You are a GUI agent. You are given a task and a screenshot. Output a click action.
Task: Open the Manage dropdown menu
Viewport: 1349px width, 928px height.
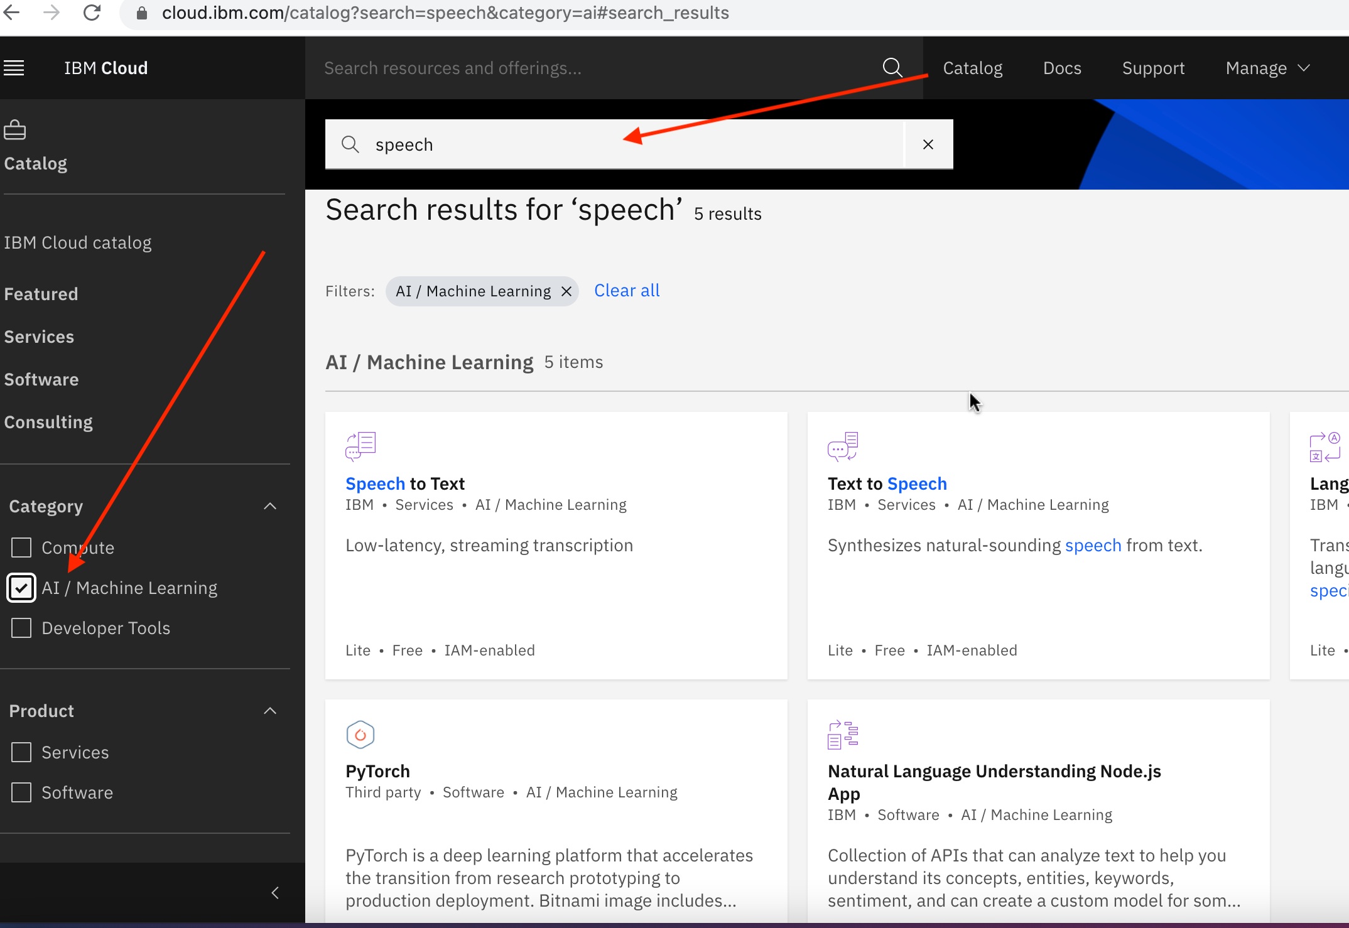(1267, 68)
